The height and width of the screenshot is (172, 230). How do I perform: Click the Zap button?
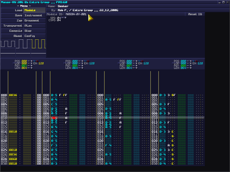click(x=12, y=21)
